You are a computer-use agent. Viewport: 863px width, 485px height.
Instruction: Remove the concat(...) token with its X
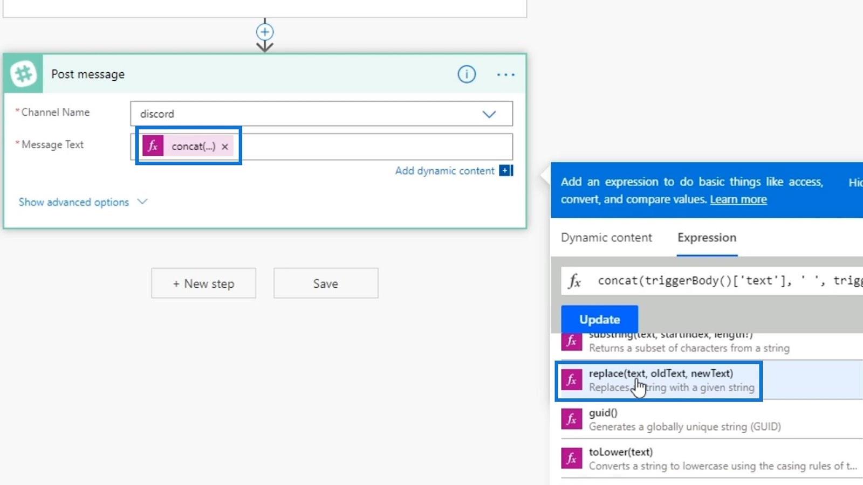(x=225, y=147)
